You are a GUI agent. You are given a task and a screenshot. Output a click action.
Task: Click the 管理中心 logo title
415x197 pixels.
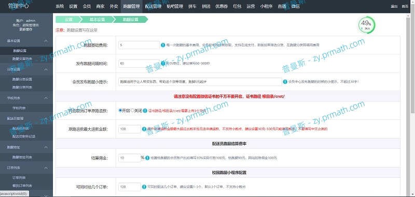18,6
